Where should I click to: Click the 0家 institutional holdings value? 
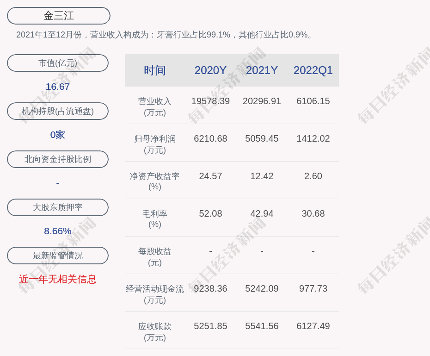(58, 135)
